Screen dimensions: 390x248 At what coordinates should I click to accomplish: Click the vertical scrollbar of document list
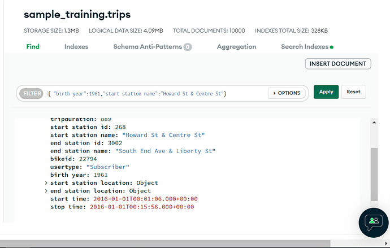pyautogui.click(x=372, y=175)
